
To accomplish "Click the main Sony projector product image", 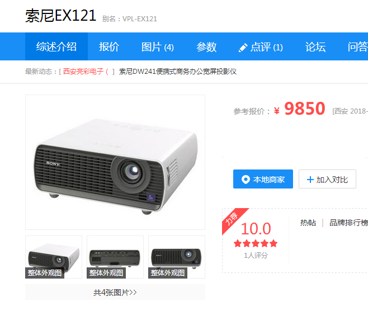I will (x=115, y=162).
